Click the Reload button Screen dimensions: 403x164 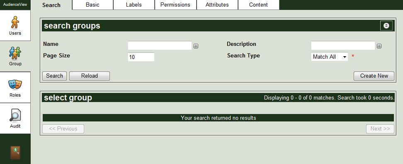90,76
